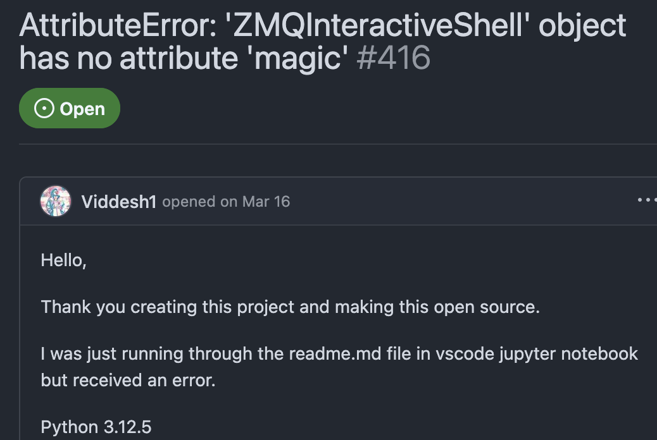
Task: Click the AttributeError word in the issue title
Action: [x=117, y=25]
